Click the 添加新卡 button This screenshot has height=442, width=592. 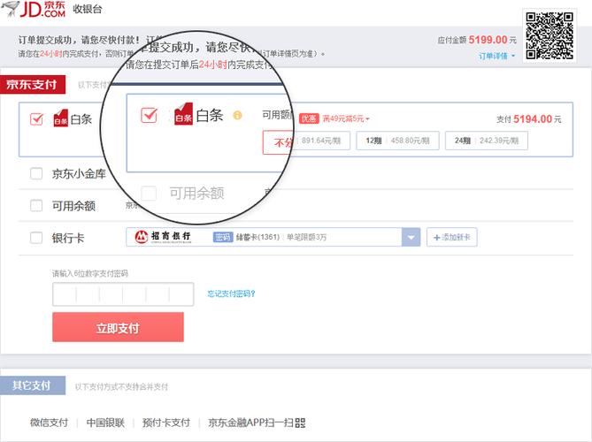(452, 237)
